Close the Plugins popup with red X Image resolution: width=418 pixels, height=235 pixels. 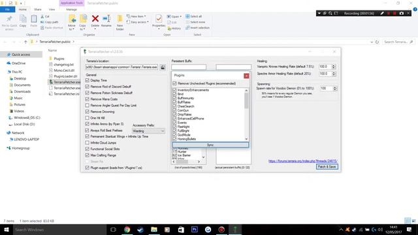pyautogui.click(x=246, y=76)
